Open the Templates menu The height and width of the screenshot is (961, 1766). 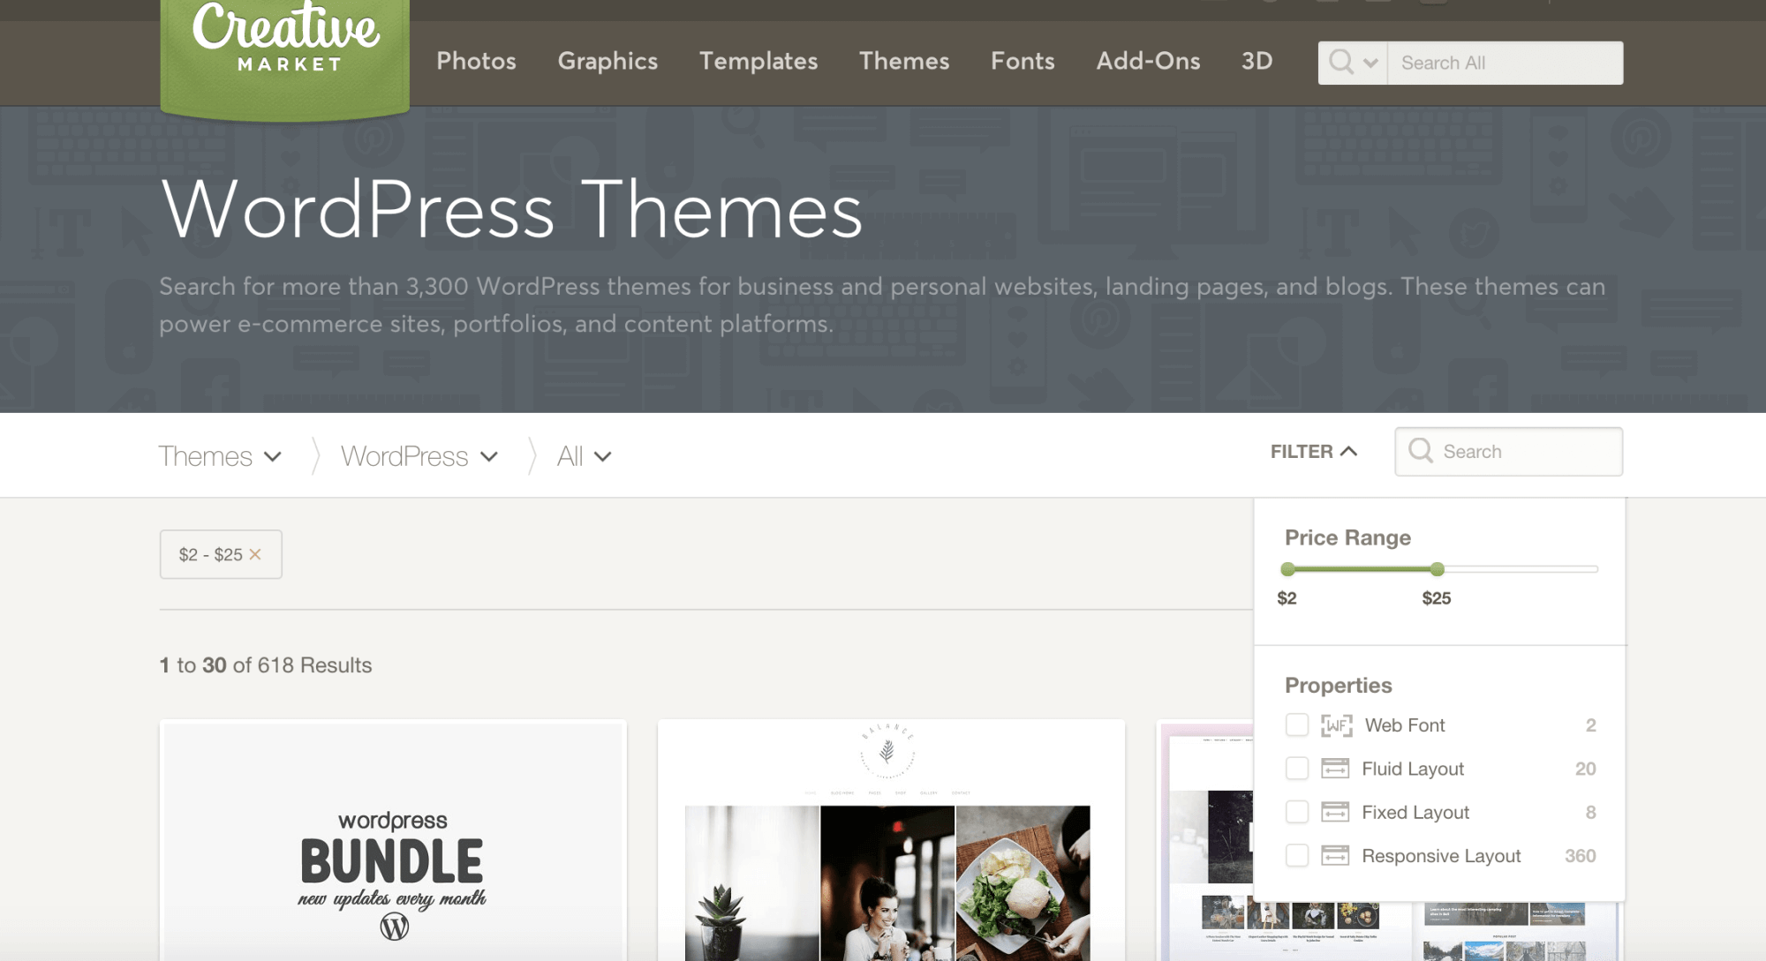(x=758, y=61)
